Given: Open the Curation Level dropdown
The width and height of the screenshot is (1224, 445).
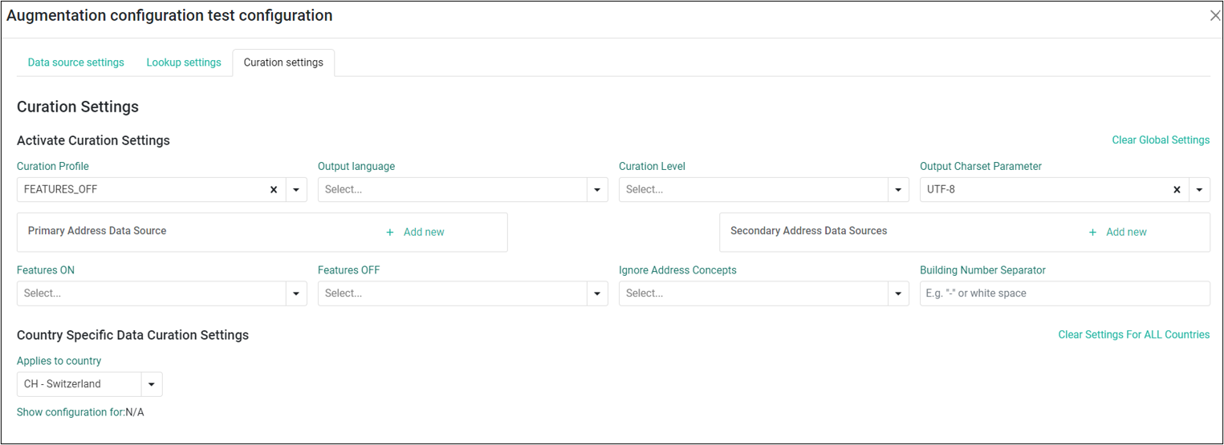Looking at the screenshot, I should click(764, 190).
